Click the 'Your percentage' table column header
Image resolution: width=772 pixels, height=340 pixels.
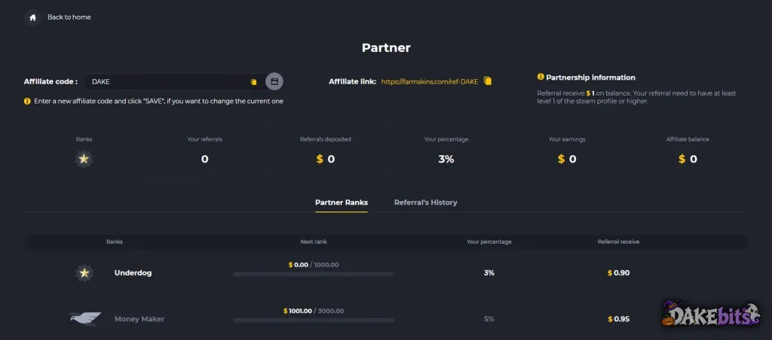(489, 241)
